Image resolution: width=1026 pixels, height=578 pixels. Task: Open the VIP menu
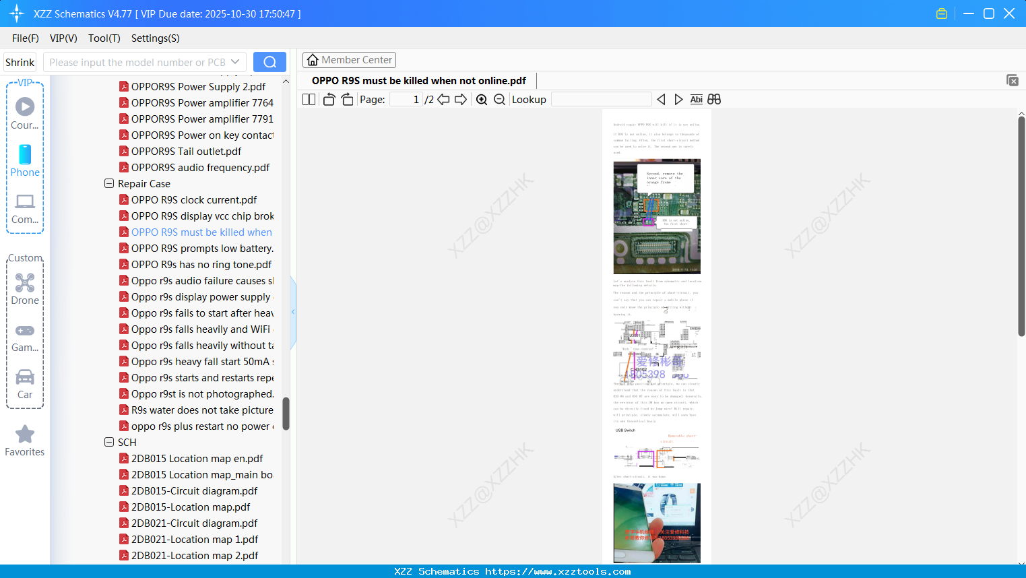(63, 38)
